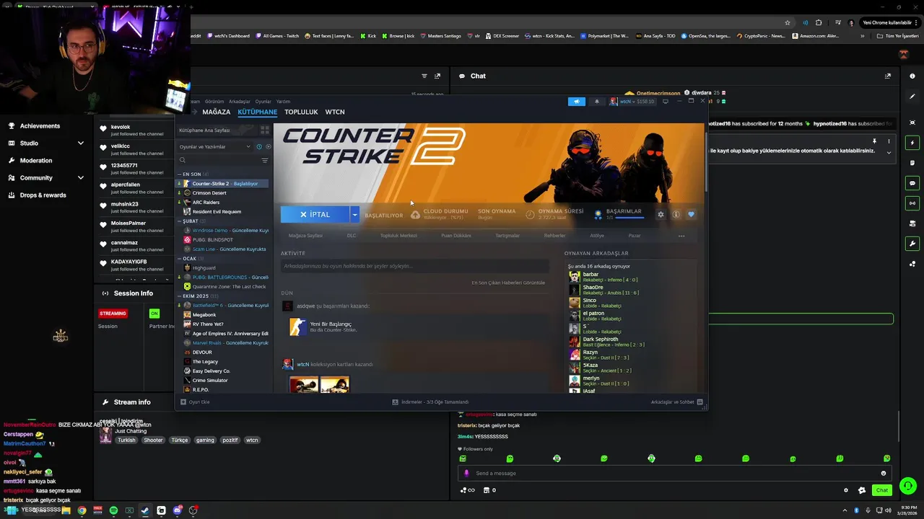924x519 pixels.
Task: Open Counter-Strike 2 game info icon
Action: point(676,214)
